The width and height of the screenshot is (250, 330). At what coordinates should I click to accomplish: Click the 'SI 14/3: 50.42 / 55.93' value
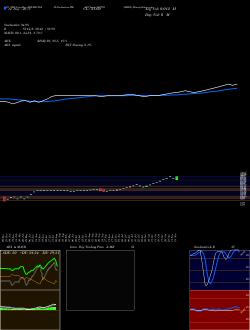click(39, 29)
